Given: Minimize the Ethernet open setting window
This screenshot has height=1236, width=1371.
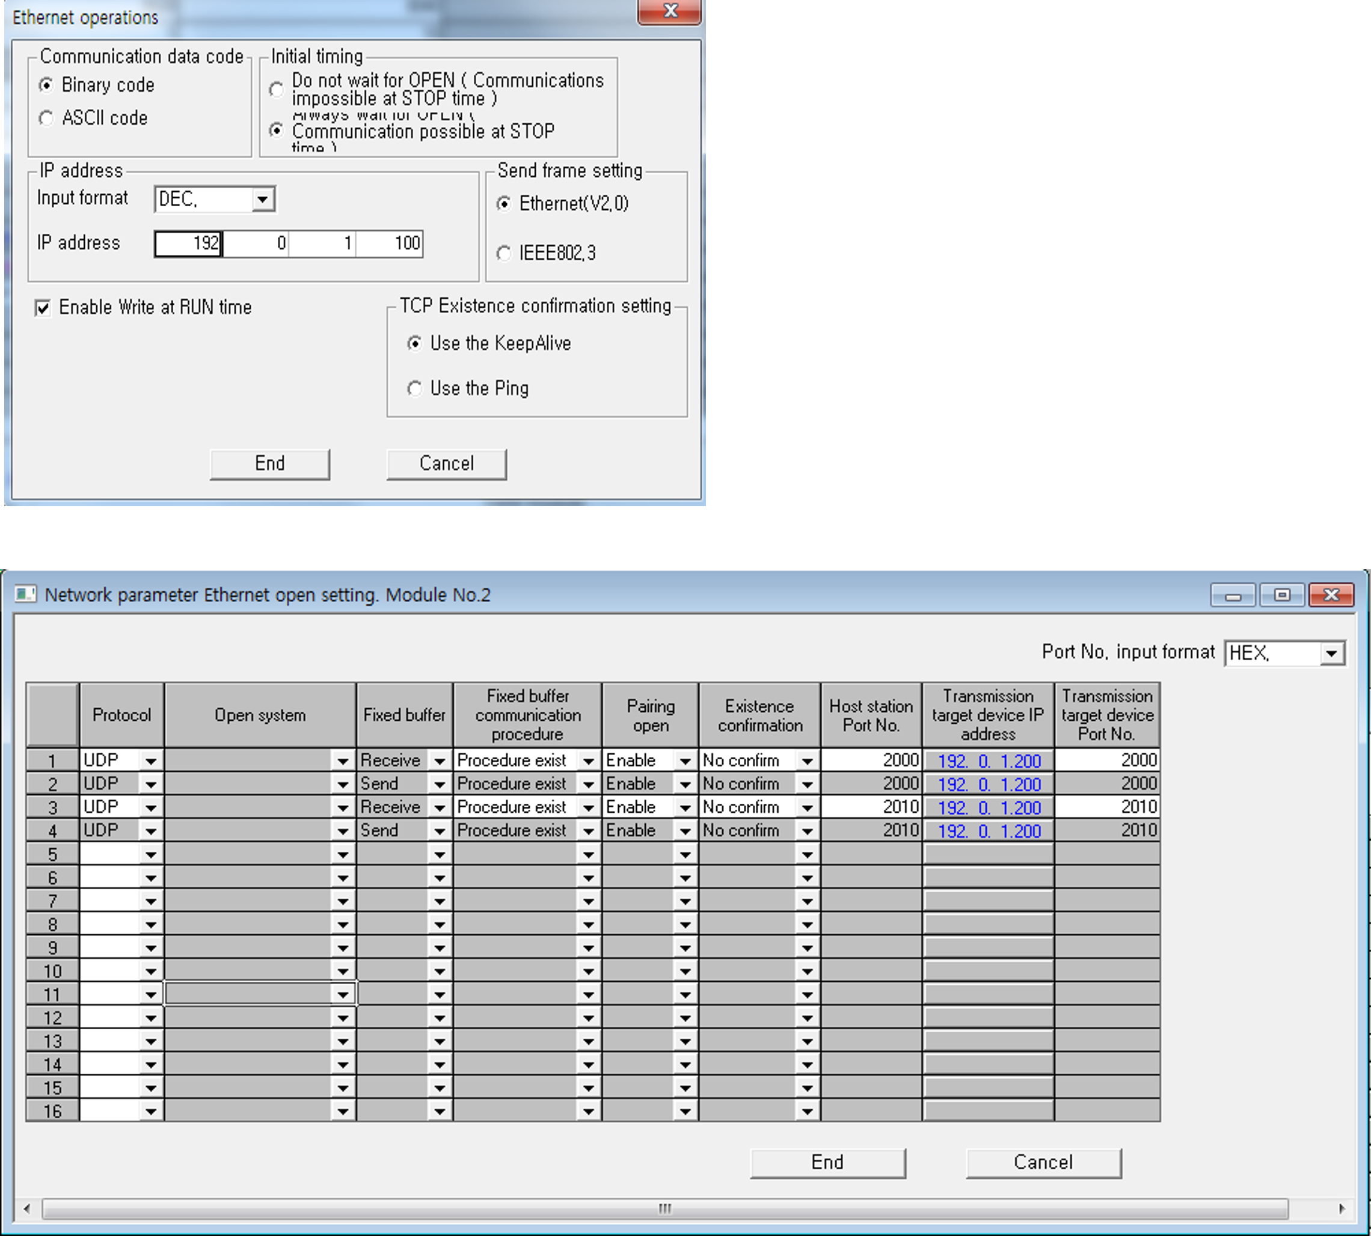Looking at the screenshot, I should 1233,595.
